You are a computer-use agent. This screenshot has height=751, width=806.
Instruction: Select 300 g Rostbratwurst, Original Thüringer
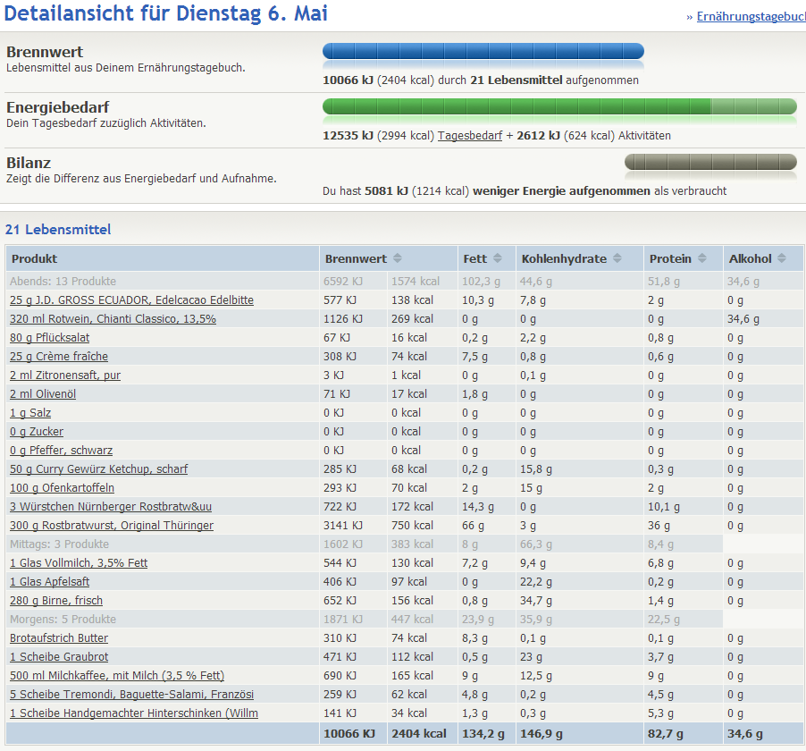point(112,526)
